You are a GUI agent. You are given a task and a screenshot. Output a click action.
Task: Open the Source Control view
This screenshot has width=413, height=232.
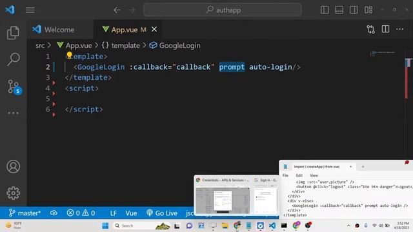[14, 87]
